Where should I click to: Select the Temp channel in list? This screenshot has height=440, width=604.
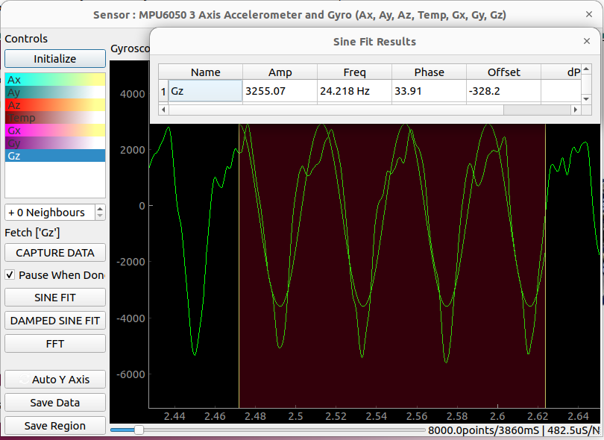point(55,118)
